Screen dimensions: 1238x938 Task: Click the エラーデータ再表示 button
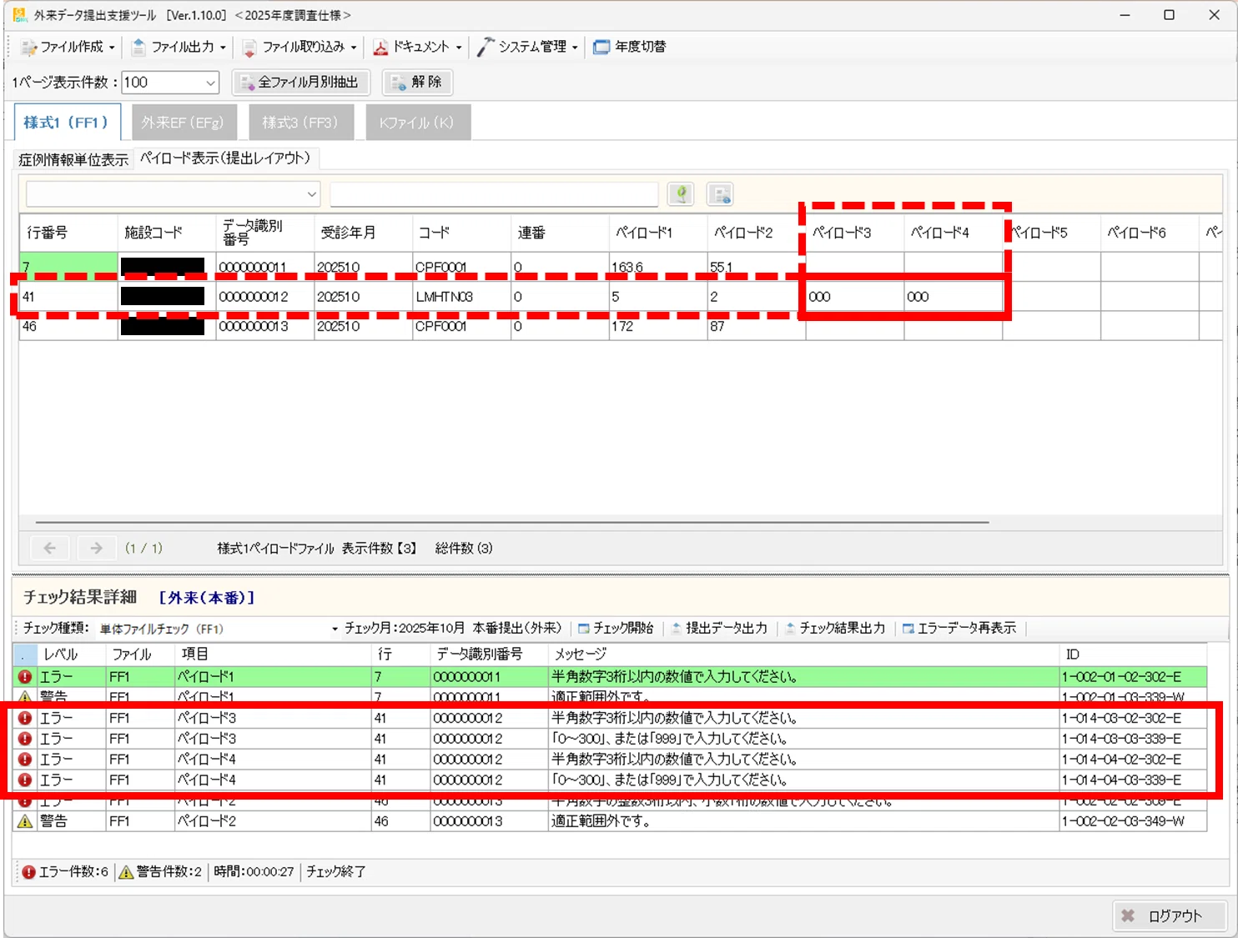959,628
